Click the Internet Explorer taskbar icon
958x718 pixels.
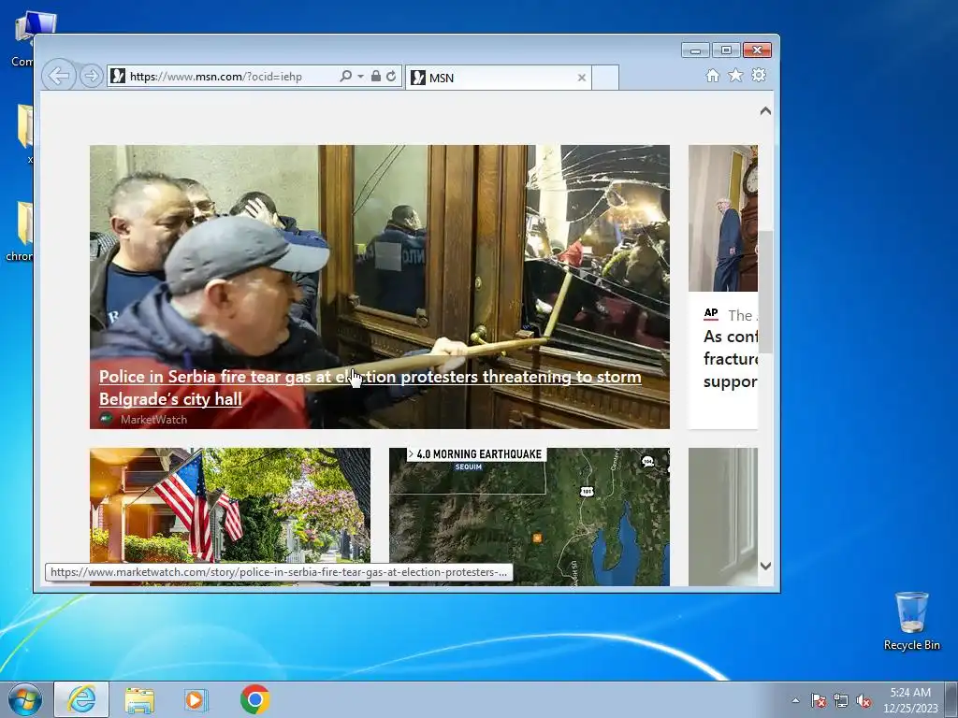tap(82, 699)
